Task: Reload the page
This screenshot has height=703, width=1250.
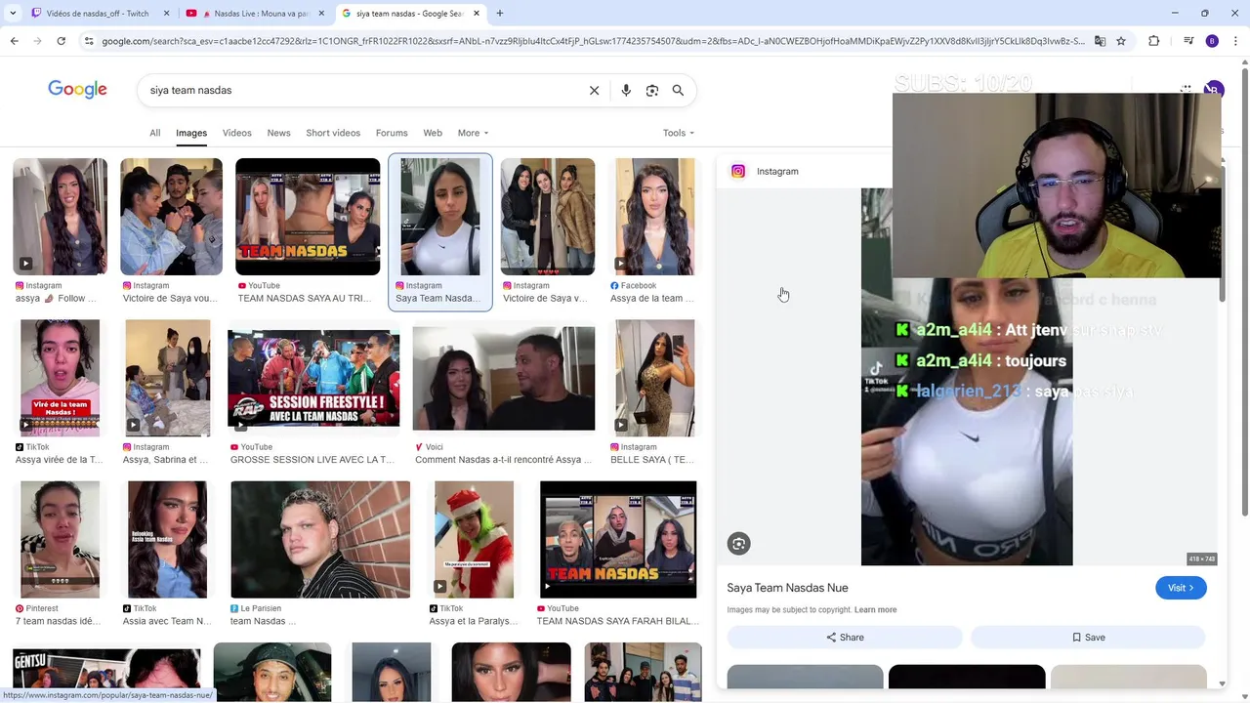Action: 61,41
